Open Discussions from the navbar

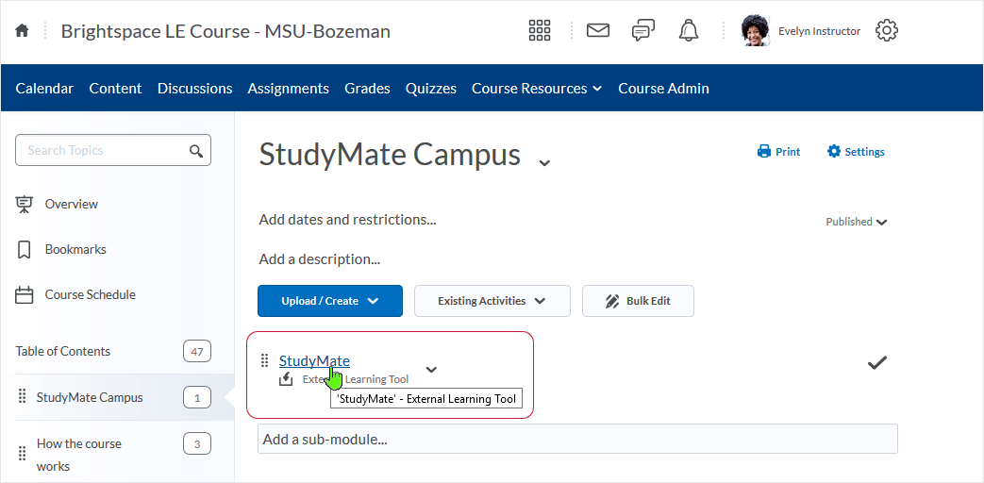click(194, 89)
